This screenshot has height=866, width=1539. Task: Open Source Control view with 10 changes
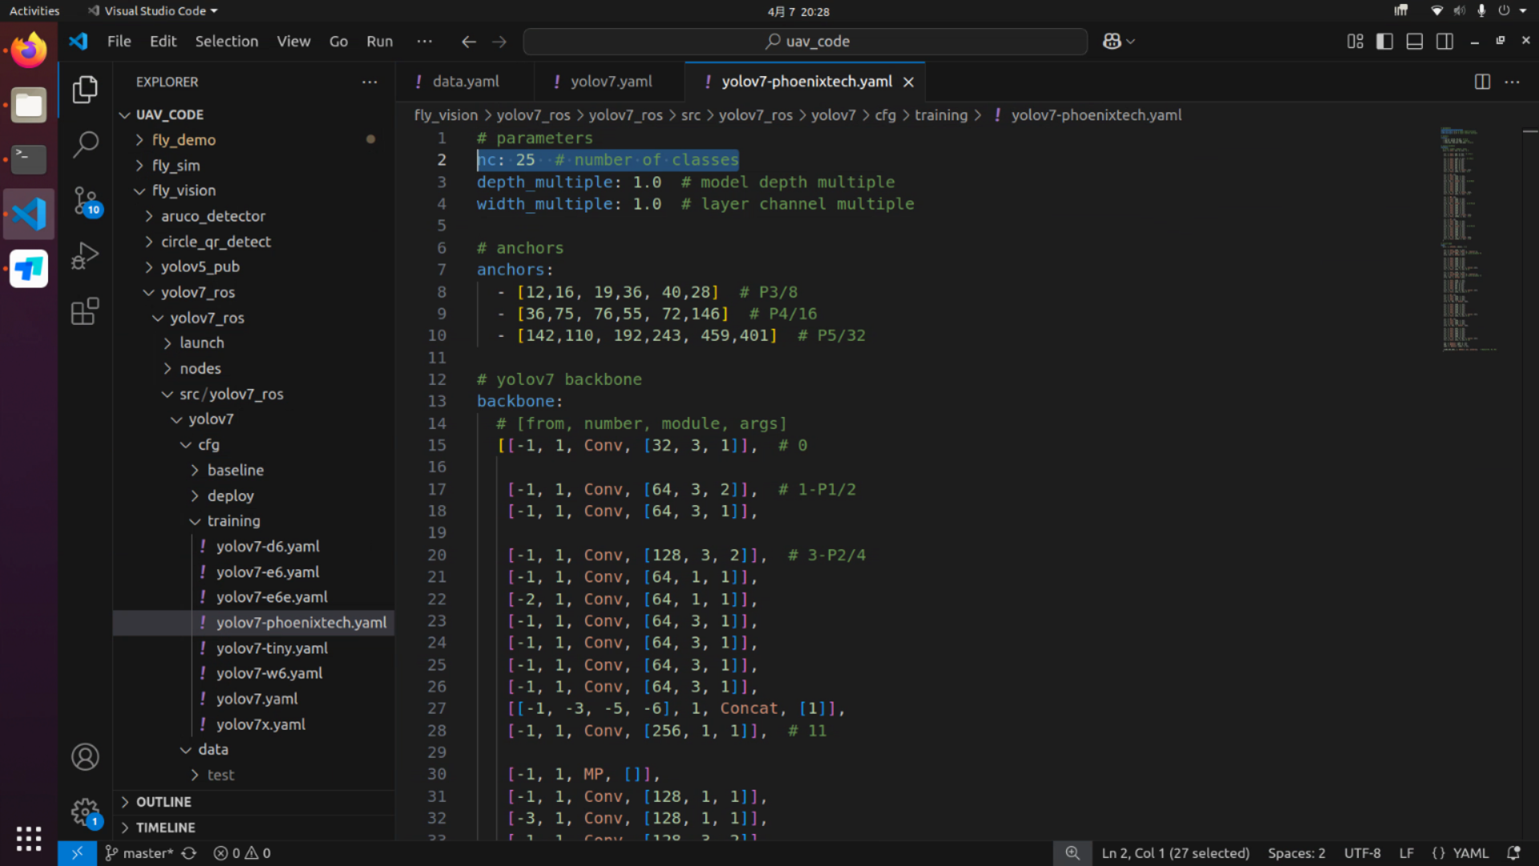[x=85, y=200]
